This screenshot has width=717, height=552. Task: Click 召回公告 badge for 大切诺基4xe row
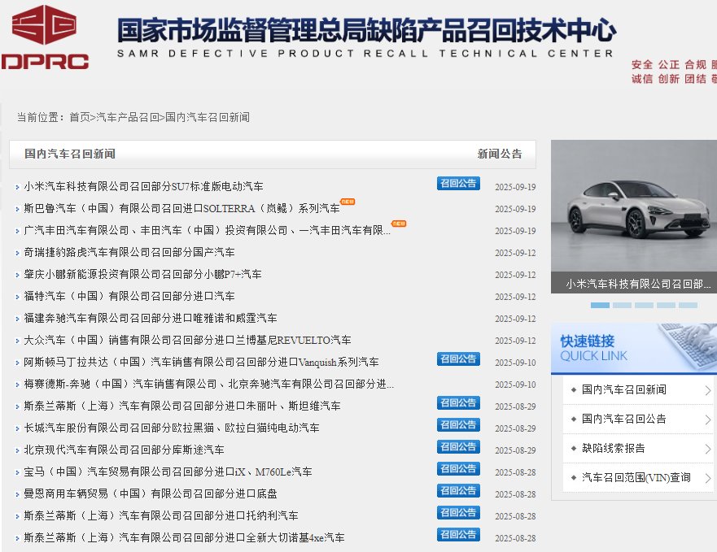[458, 535]
